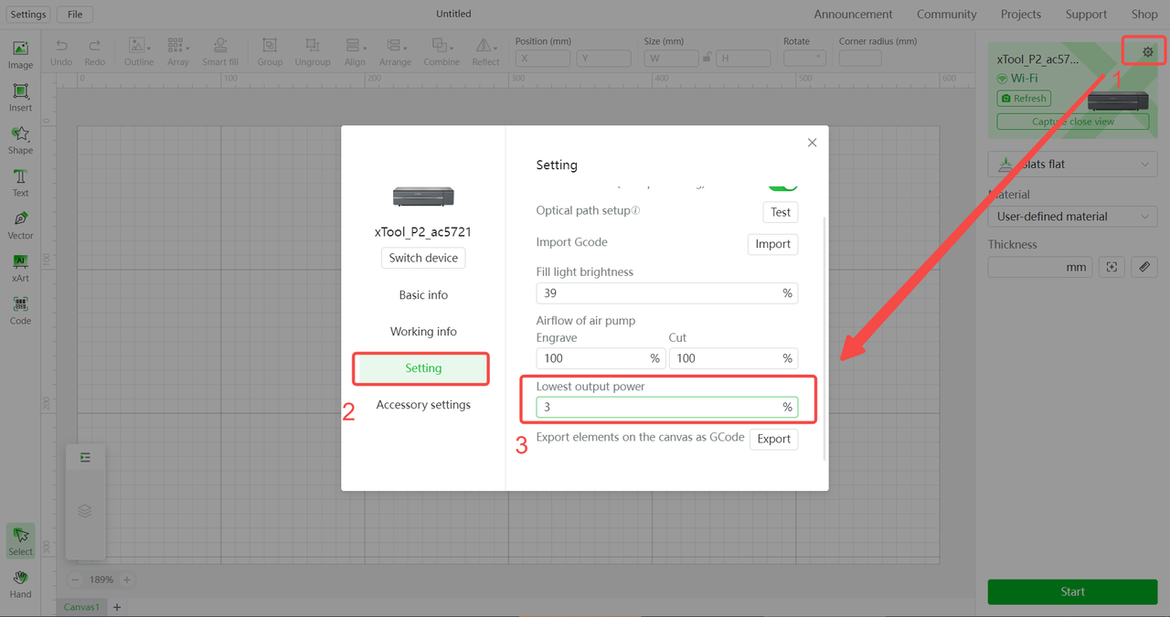Open the Code generator tool
This screenshot has width=1170, height=617.
pos(20,310)
